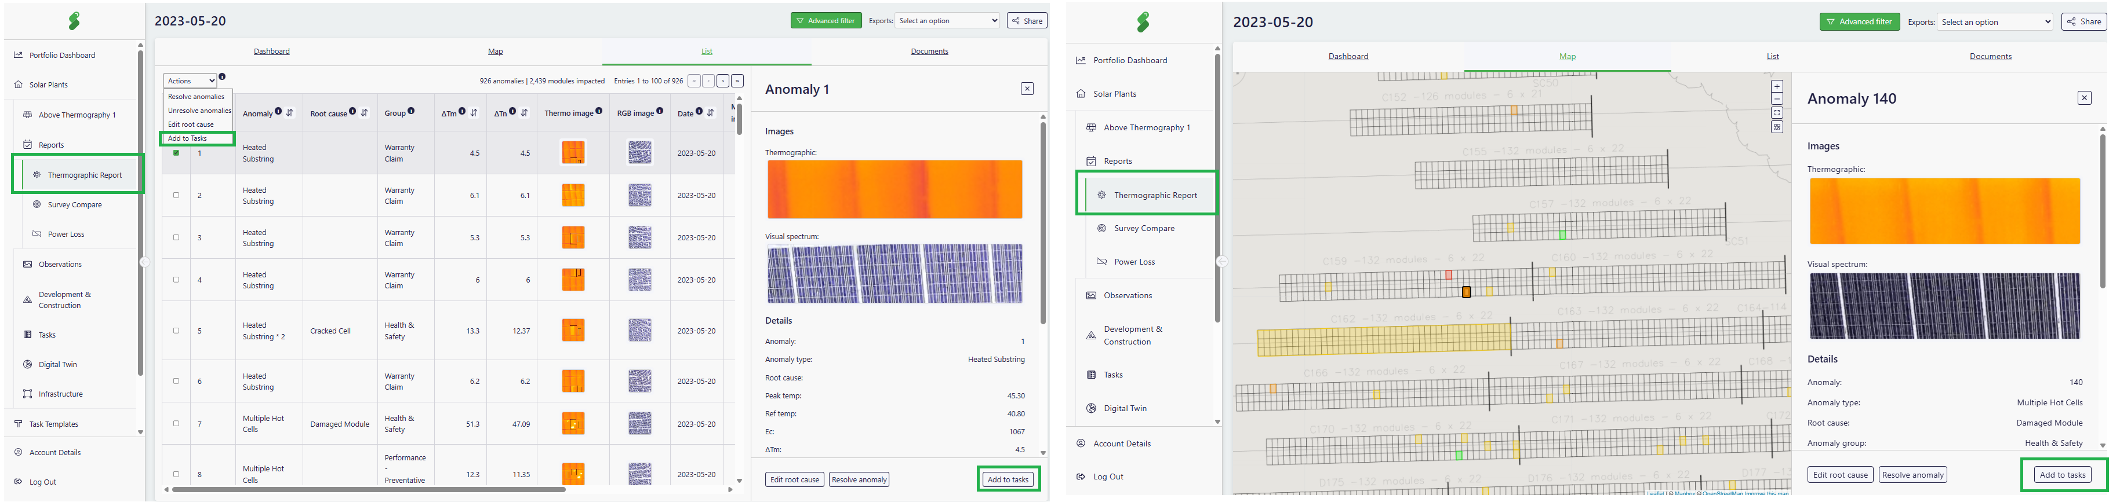The width and height of the screenshot is (2120, 502).
Task: Click Infrastructure icon in List view sidebar
Action: coord(27,394)
